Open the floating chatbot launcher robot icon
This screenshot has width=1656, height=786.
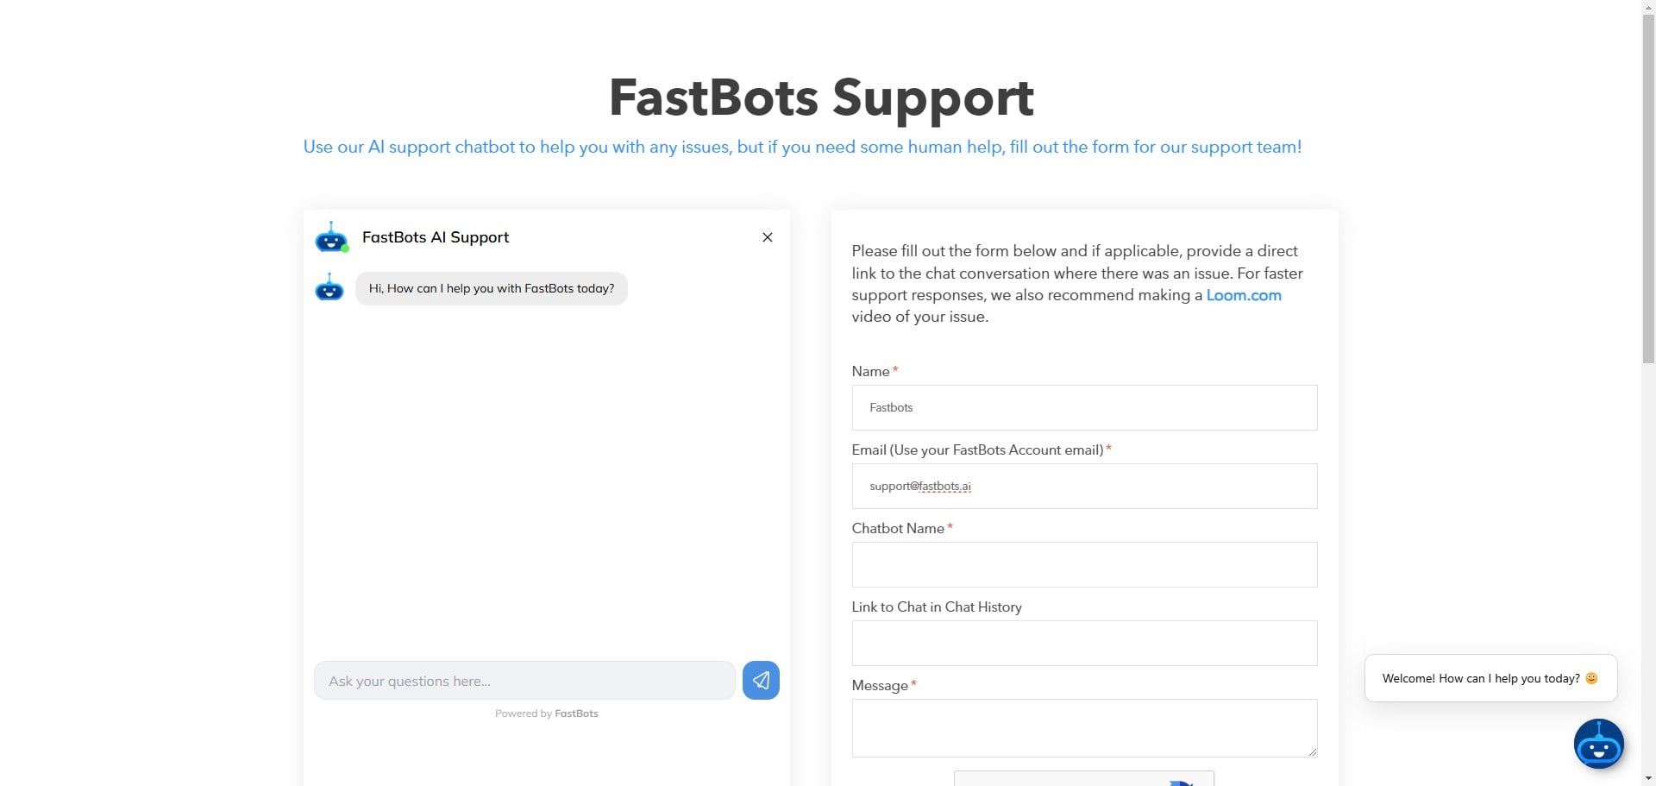coord(1599,744)
